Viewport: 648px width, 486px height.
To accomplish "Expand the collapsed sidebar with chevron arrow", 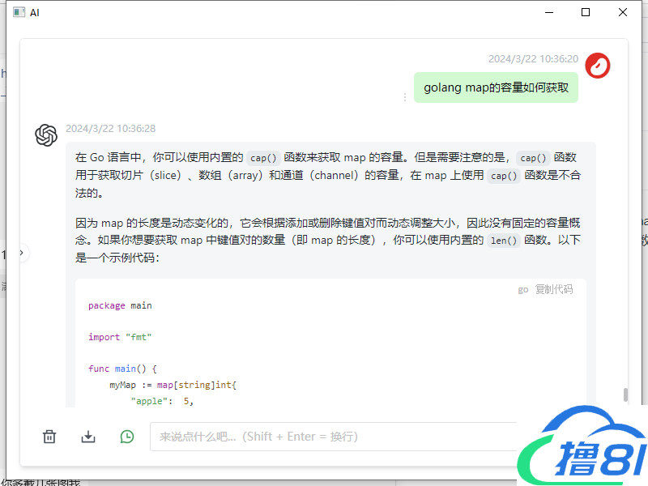I will (x=22, y=254).
